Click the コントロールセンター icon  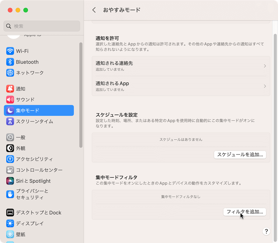click(10, 170)
